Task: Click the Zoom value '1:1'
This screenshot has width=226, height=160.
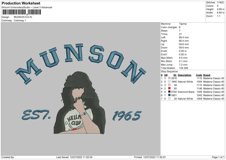Action: tap(218, 16)
